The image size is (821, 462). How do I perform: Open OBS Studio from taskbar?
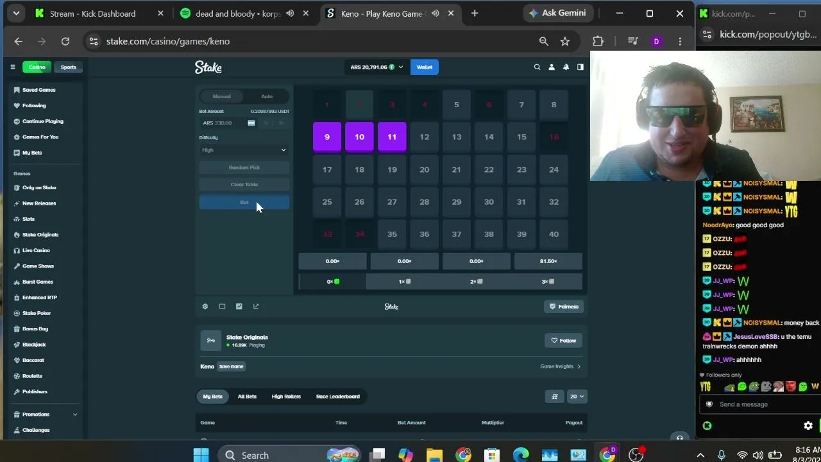[x=636, y=455]
